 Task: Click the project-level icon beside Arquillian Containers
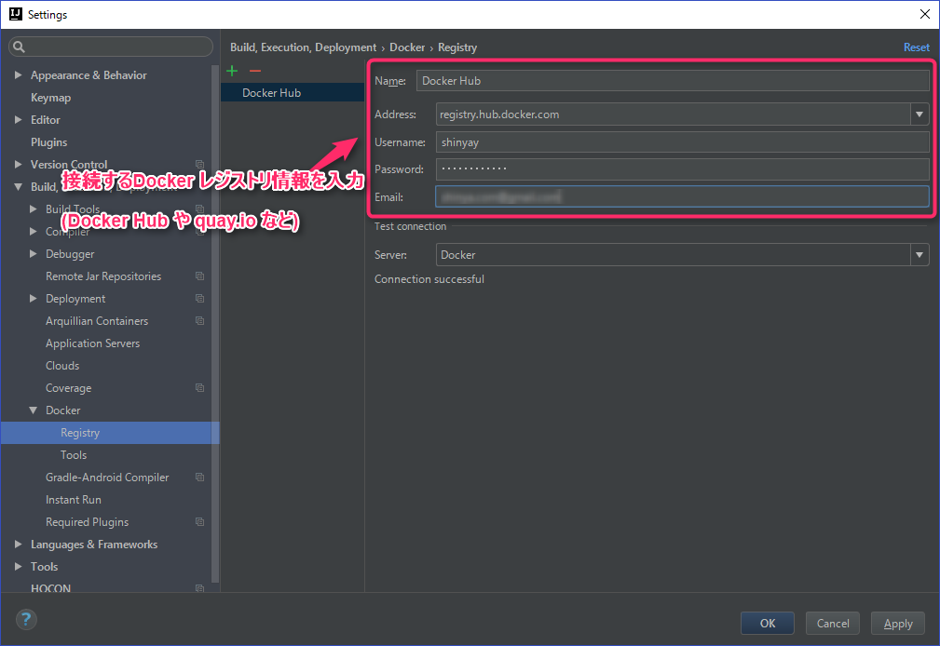199,320
